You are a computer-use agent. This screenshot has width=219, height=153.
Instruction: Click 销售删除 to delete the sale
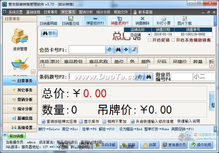(x=142, y=21)
